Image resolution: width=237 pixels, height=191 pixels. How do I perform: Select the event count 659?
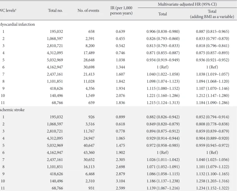[x=91, y=102]
